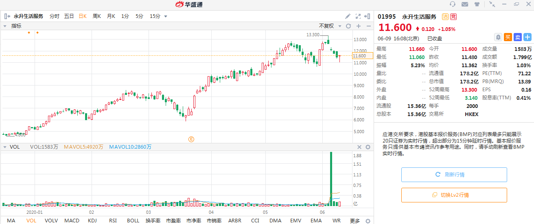Select the EMV indicator
The height and width of the screenshot is (224, 534).
(x=296, y=221)
